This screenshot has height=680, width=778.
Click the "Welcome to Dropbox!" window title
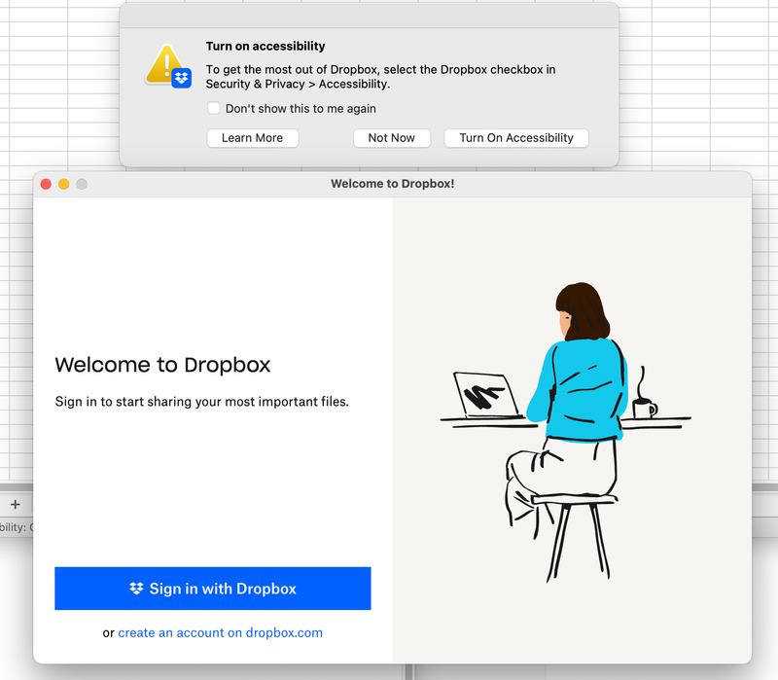(393, 184)
